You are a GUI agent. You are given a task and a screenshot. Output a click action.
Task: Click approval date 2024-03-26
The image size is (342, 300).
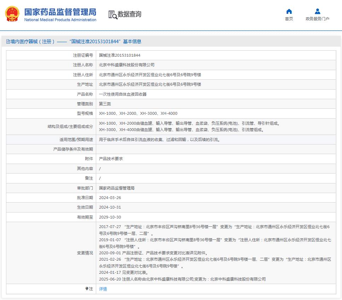(x=110, y=198)
